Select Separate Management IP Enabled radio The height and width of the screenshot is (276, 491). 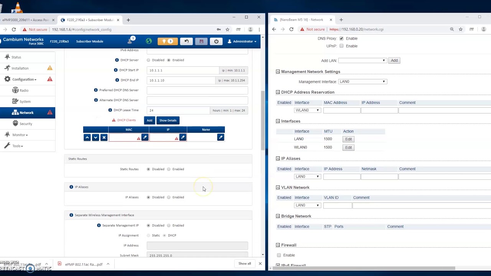click(169, 225)
